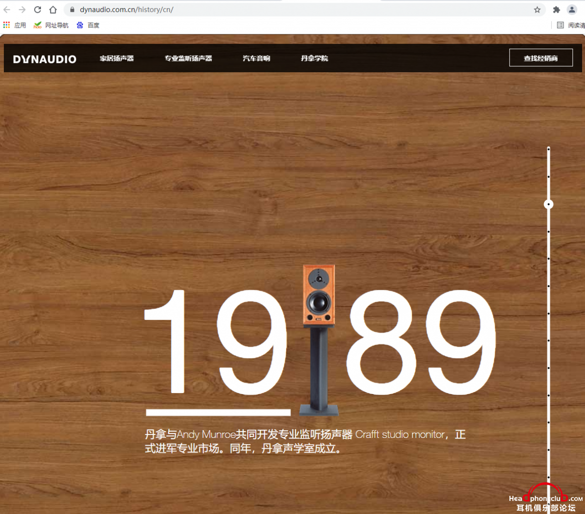Click the browser forward arrow

(22, 10)
